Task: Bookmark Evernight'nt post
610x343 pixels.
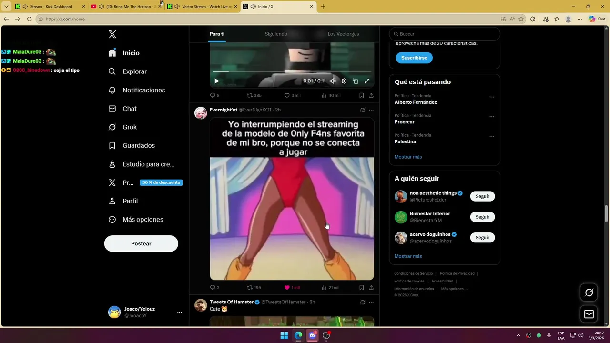Action: [x=362, y=288]
